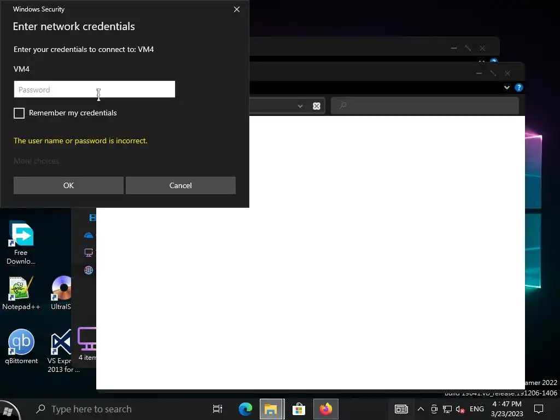Select OneDrive in Explorer navigation pane
This screenshot has height=420, width=560.
coord(89,235)
